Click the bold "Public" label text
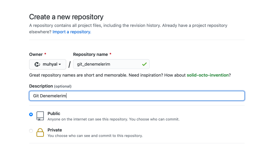Viewport: 276px width, 144px height. (x=54, y=113)
